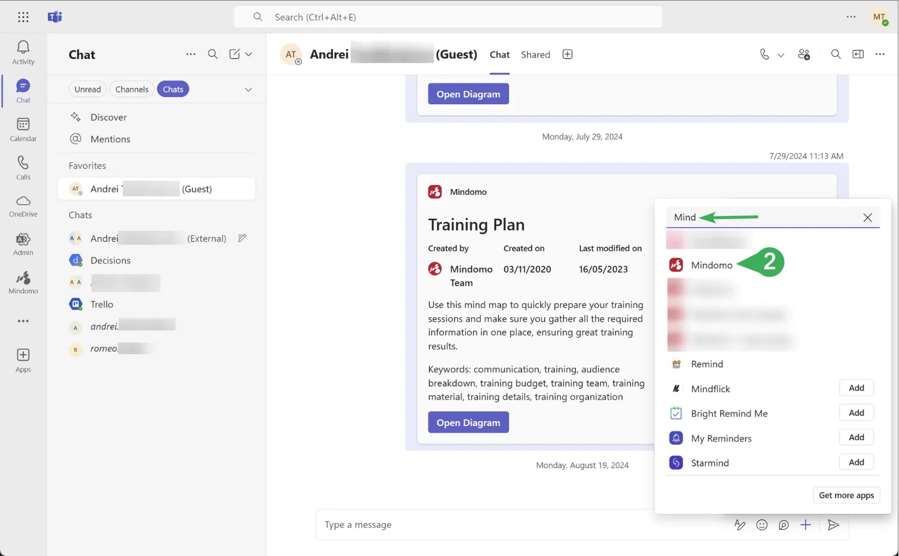899x556 pixels.
Task: Clear the app search with X
Action: tap(867, 218)
